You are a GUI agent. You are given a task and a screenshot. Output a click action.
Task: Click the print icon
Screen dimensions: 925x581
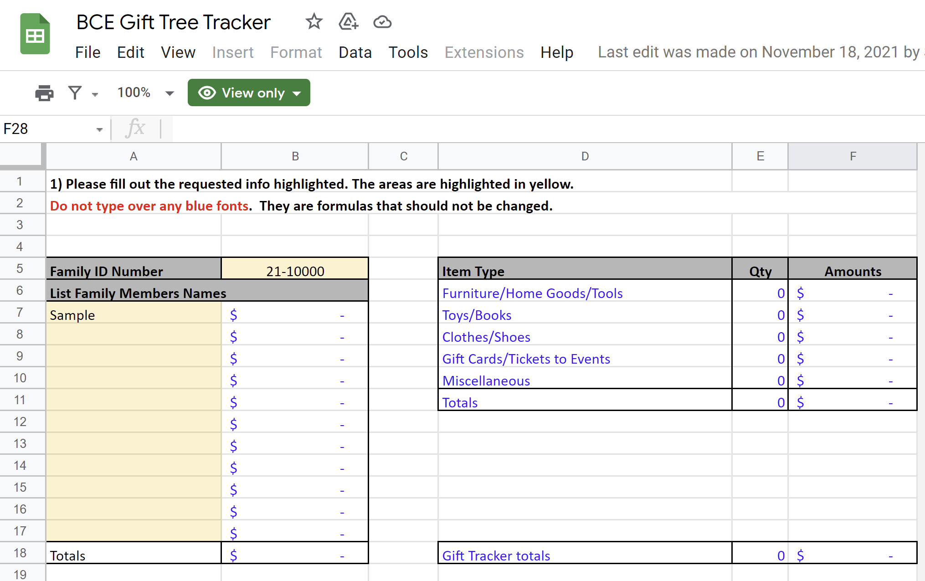point(44,93)
